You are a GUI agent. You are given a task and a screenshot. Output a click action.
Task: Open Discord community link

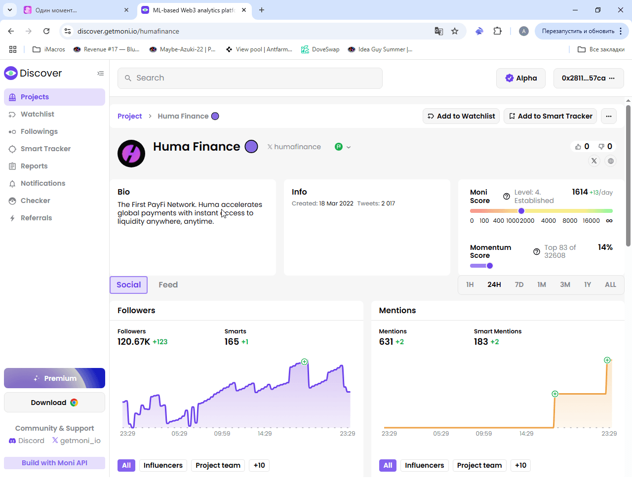(27, 441)
